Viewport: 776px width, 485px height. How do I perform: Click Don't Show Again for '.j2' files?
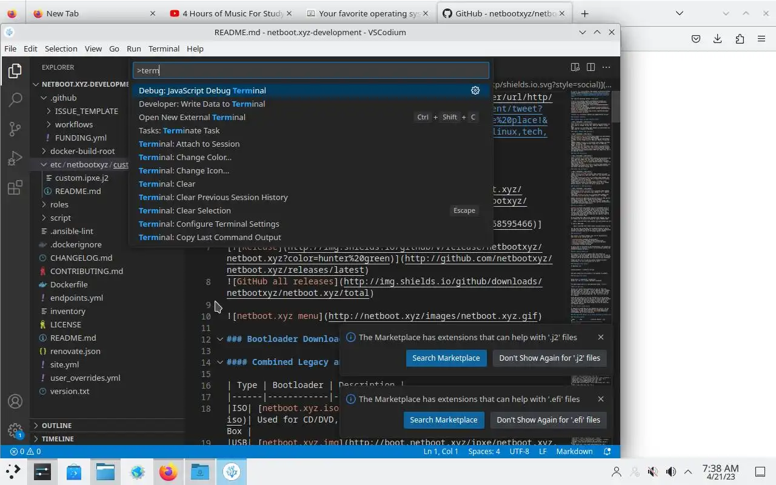point(549,358)
